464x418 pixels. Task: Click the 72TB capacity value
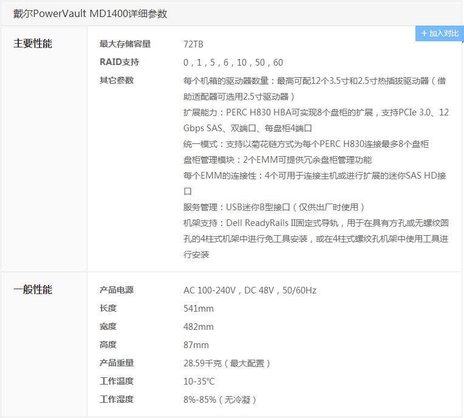[193, 44]
